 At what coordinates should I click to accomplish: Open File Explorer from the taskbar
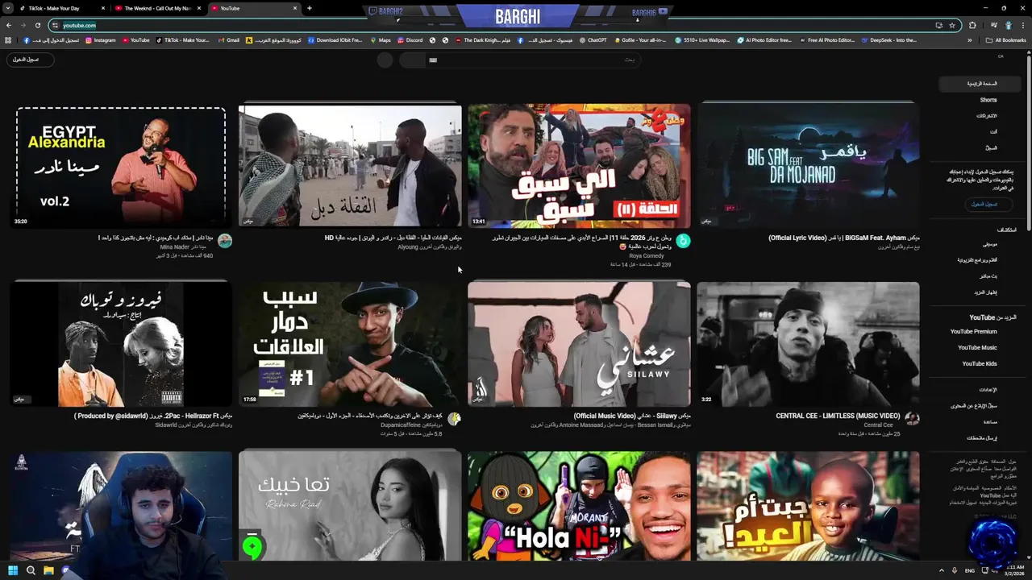tap(48, 570)
